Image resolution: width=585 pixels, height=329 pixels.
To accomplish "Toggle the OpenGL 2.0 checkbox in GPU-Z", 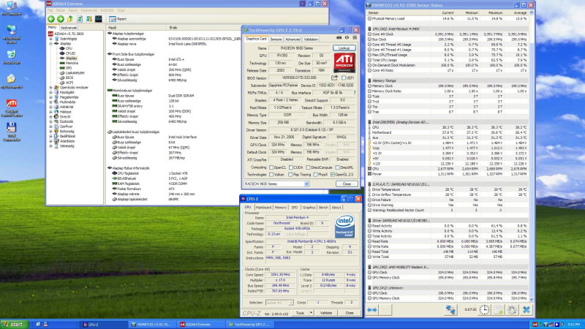I will coord(333,175).
